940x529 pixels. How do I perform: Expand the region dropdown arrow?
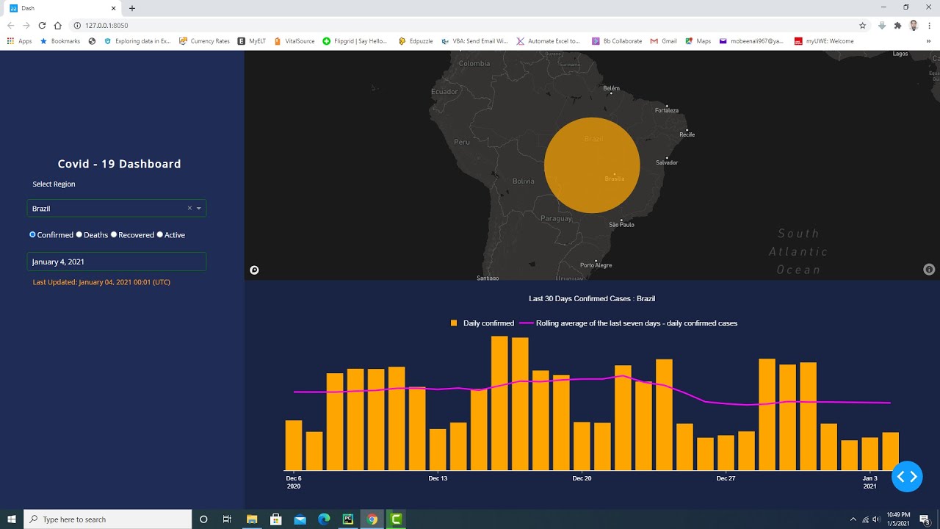tap(198, 209)
